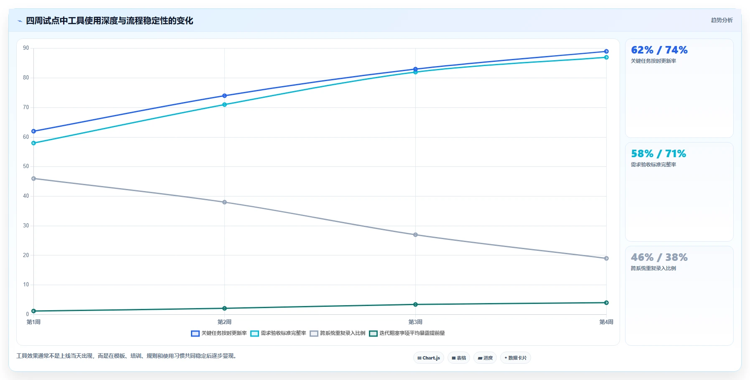Select the 第1周 point on the green 迭代阻塞 line

[x=34, y=311]
